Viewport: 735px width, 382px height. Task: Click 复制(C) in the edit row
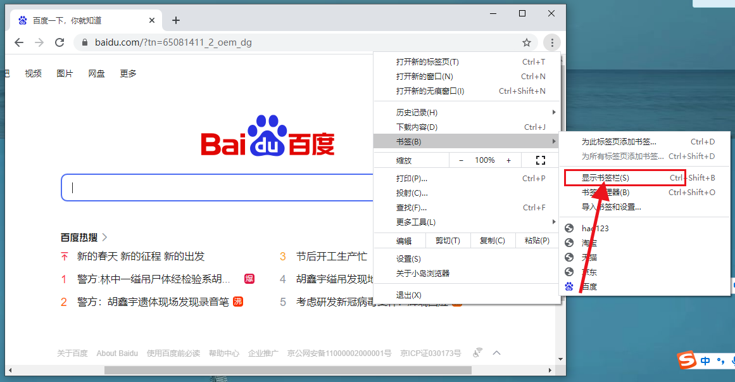(x=492, y=241)
